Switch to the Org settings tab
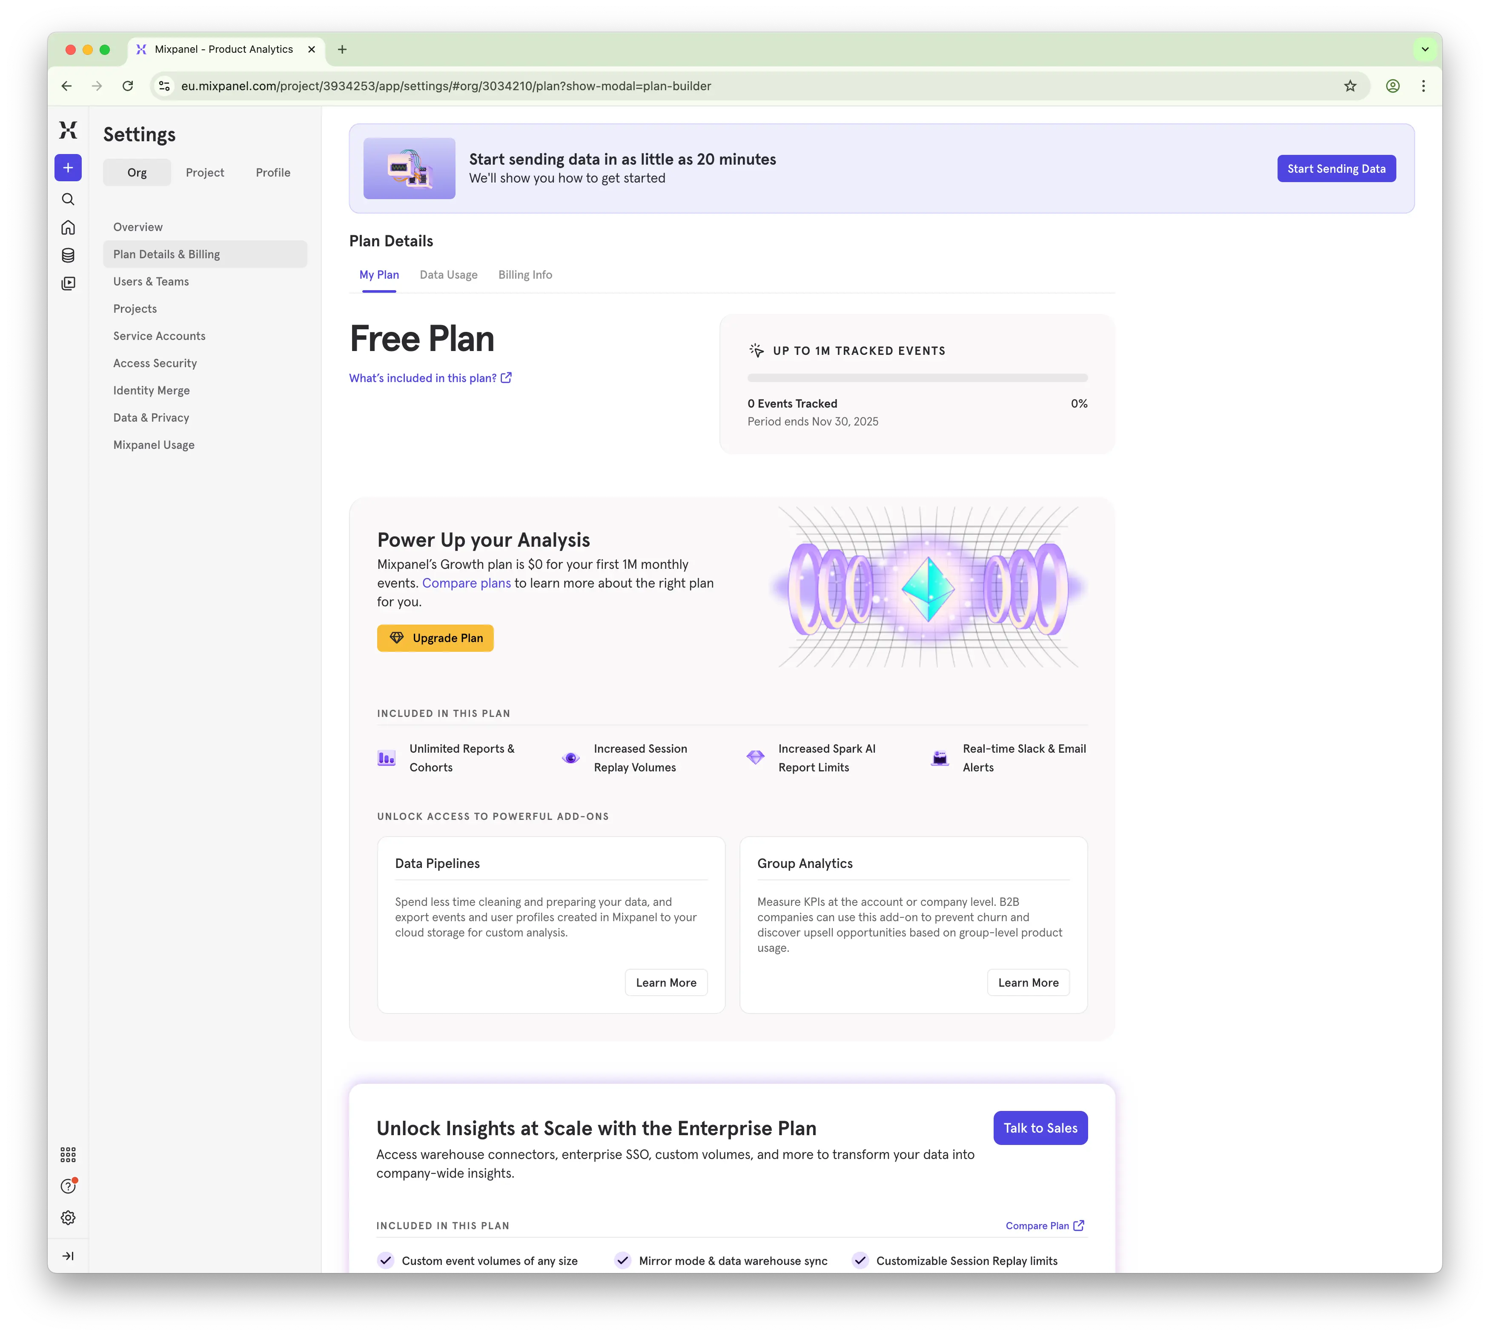 138,172
